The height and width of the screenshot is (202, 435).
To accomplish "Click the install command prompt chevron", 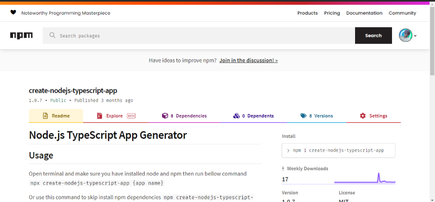I will 289,151.
